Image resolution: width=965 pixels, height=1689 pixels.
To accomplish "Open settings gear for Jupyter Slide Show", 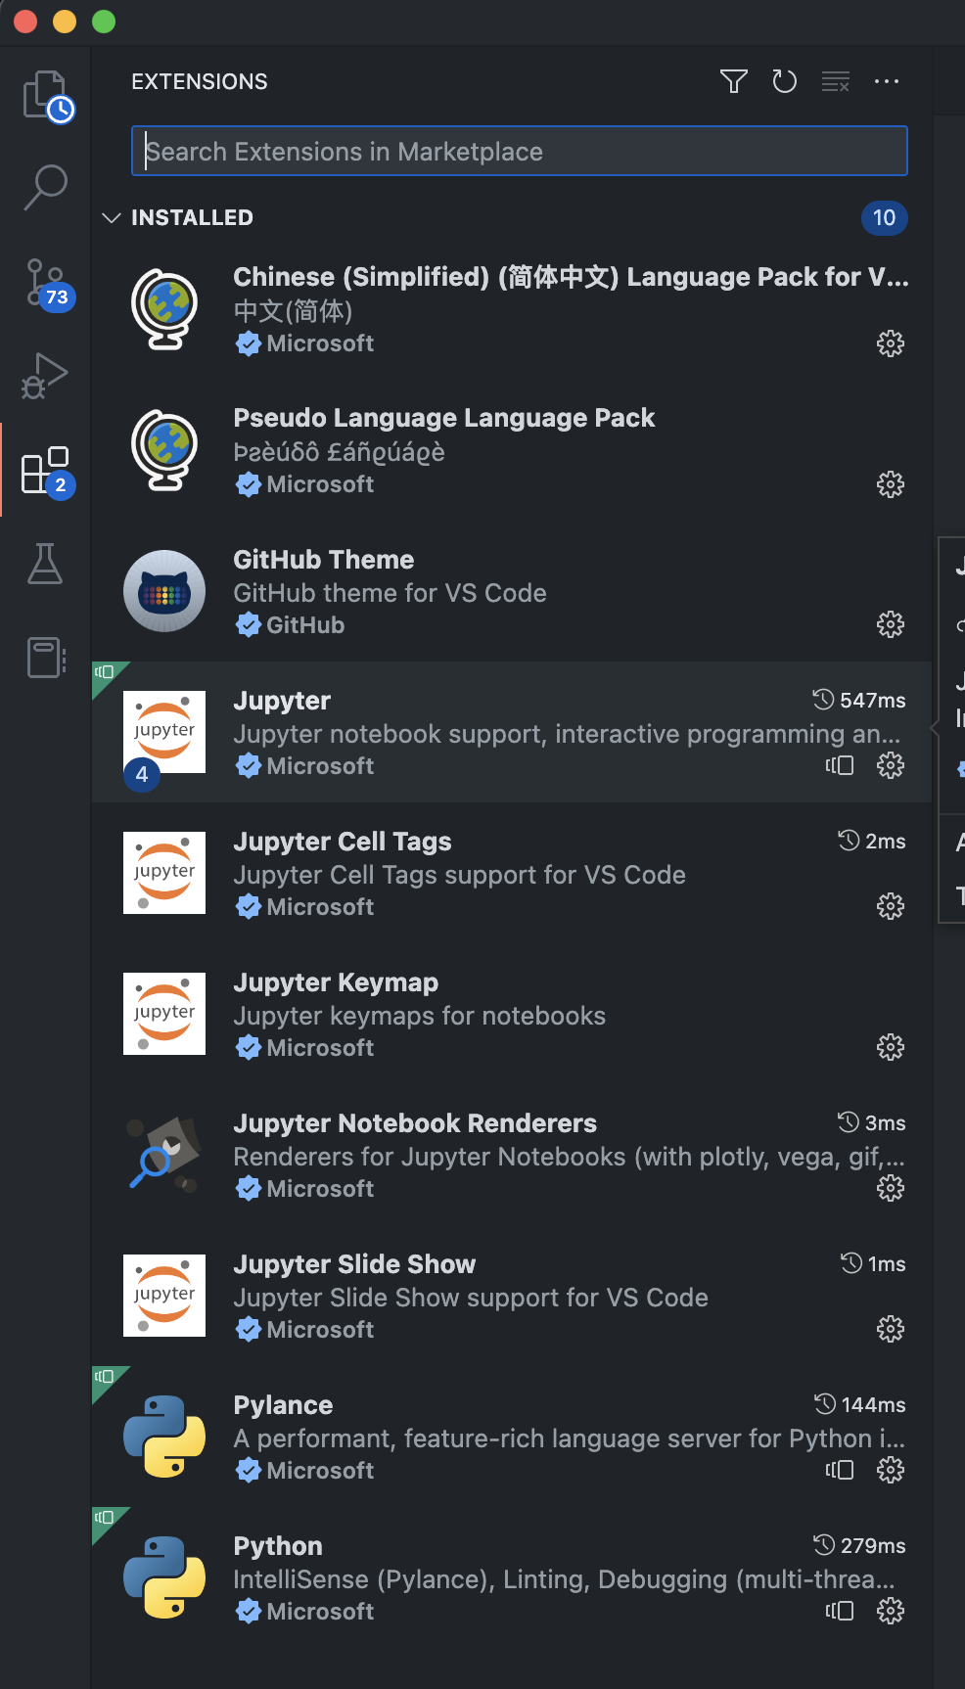I will (890, 1329).
